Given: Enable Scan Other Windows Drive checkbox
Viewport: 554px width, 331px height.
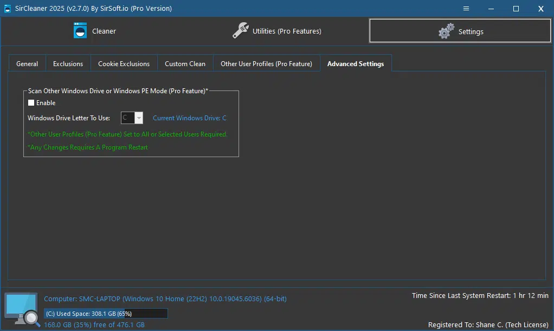Looking at the screenshot, I should coord(31,103).
